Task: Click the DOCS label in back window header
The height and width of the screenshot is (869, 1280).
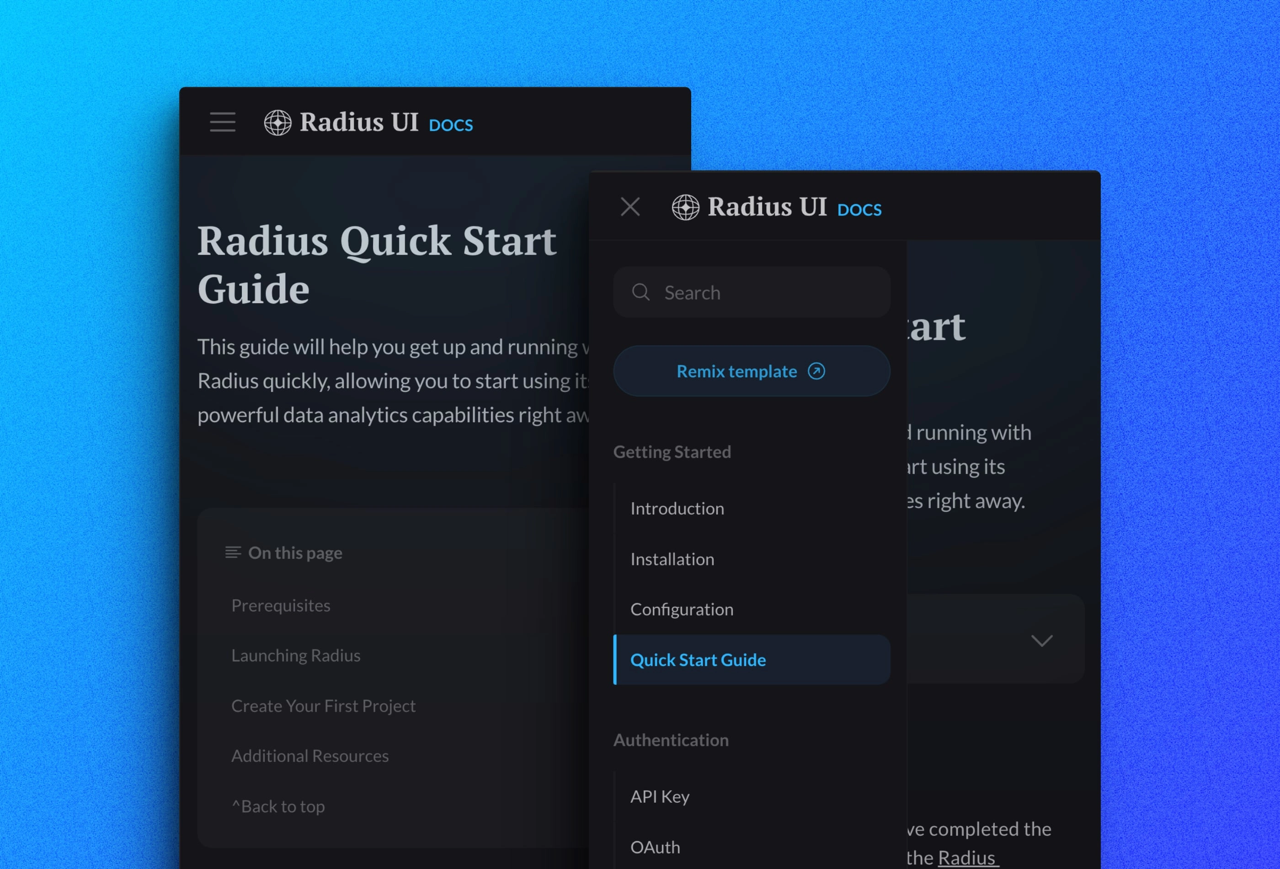Action: tap(451, 126)
